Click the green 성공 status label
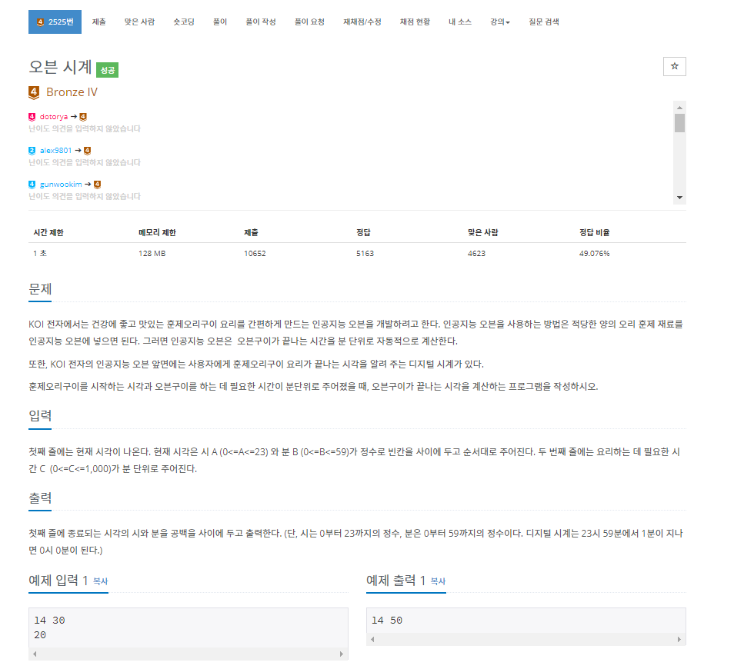734x669 pixels. point(107,70)
